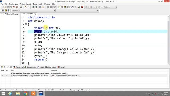Screen dimensions: 170x96
Task: Click the Run toolbar icon
Action: [x=62, y=7]
